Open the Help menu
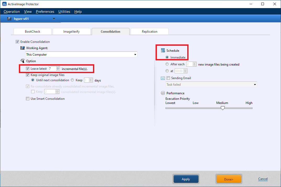The width and height of the screenshot is (281, 187). click(78, 11)
